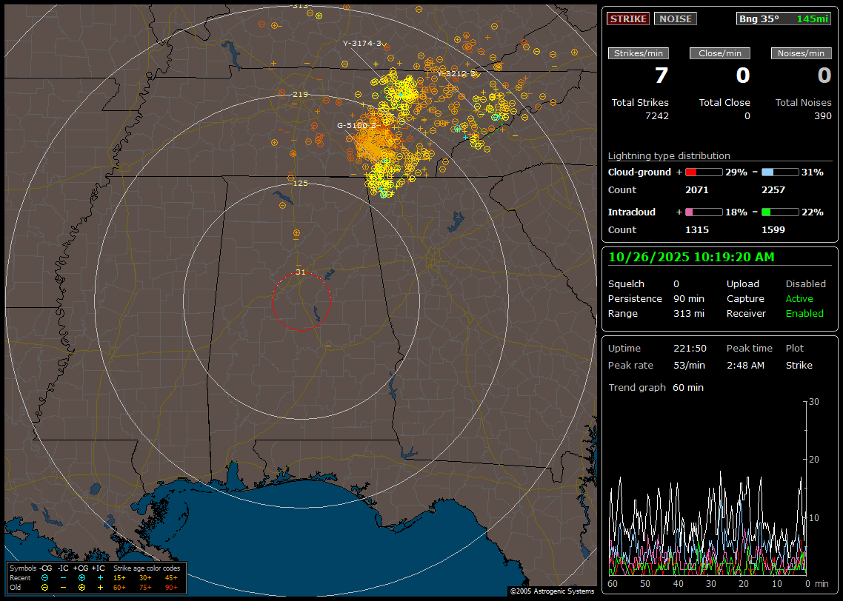Click the 90+ strike age color code
The width and height of the screenshot is (843, 601).
click(171, 587)
